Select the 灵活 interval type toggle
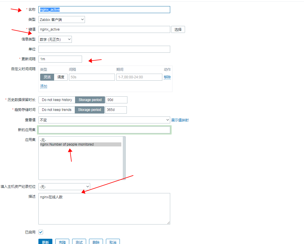Screen dimensions: 304x244 click(x=47, y=77)
